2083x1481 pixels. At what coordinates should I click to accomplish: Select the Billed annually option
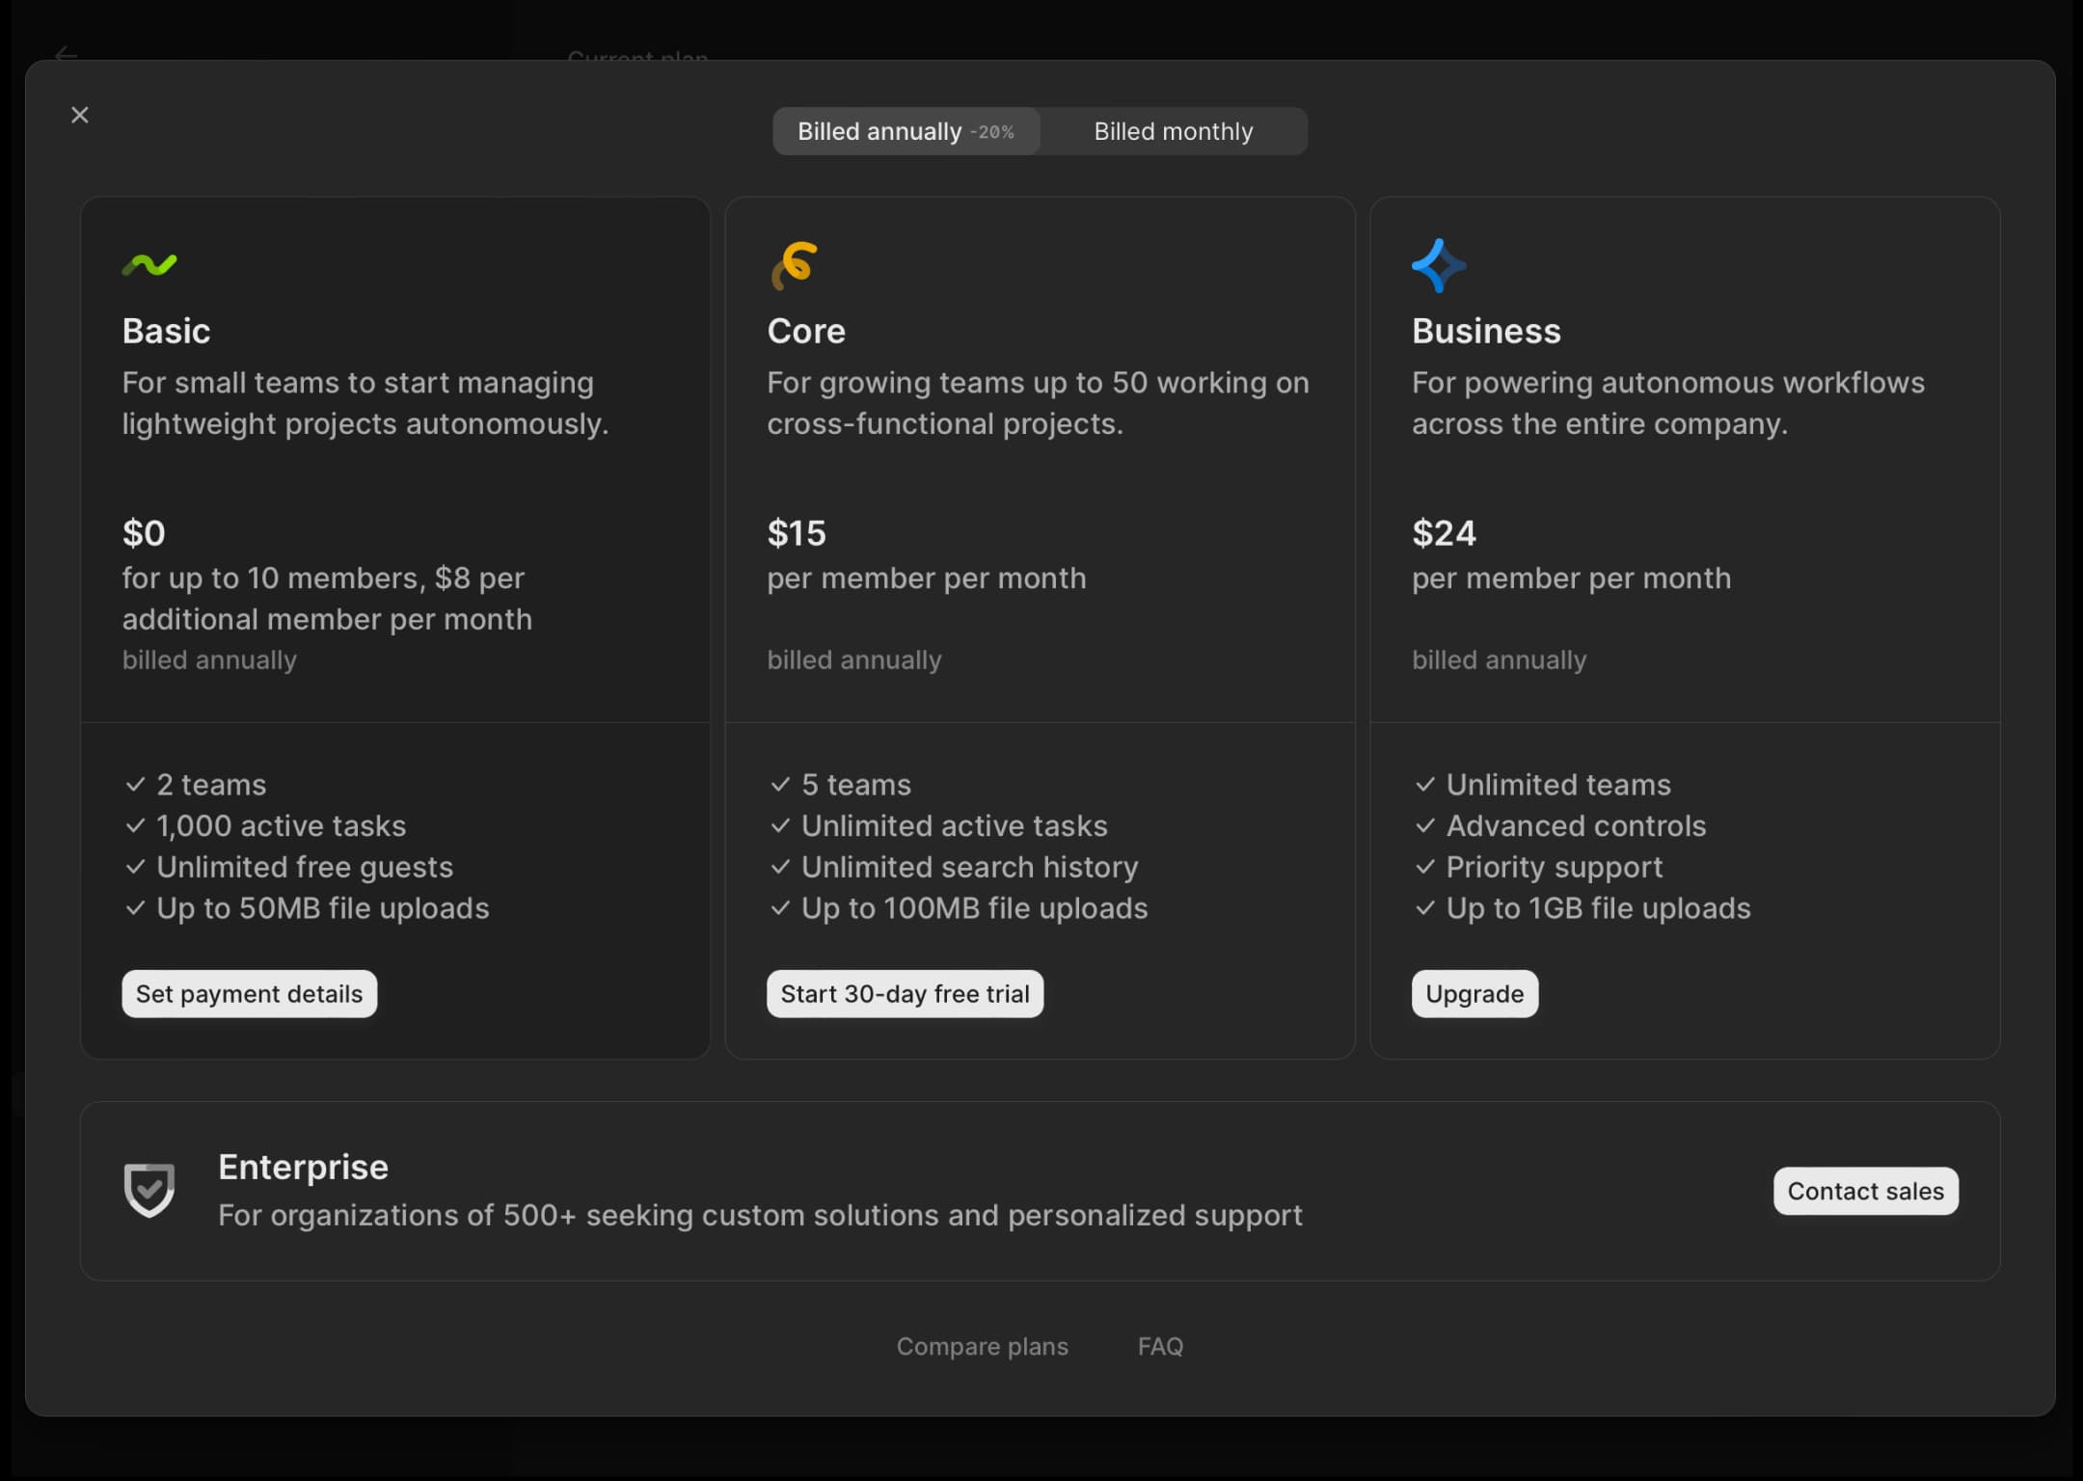click(906, 131)
